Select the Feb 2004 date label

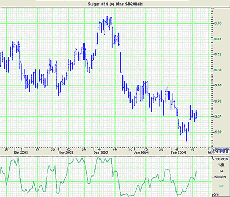pos(178,152)
